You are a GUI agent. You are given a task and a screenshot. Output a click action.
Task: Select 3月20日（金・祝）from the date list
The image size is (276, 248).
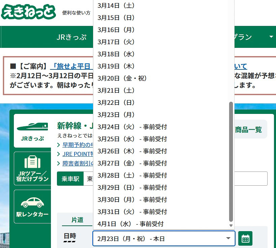[x=122, y=78]
